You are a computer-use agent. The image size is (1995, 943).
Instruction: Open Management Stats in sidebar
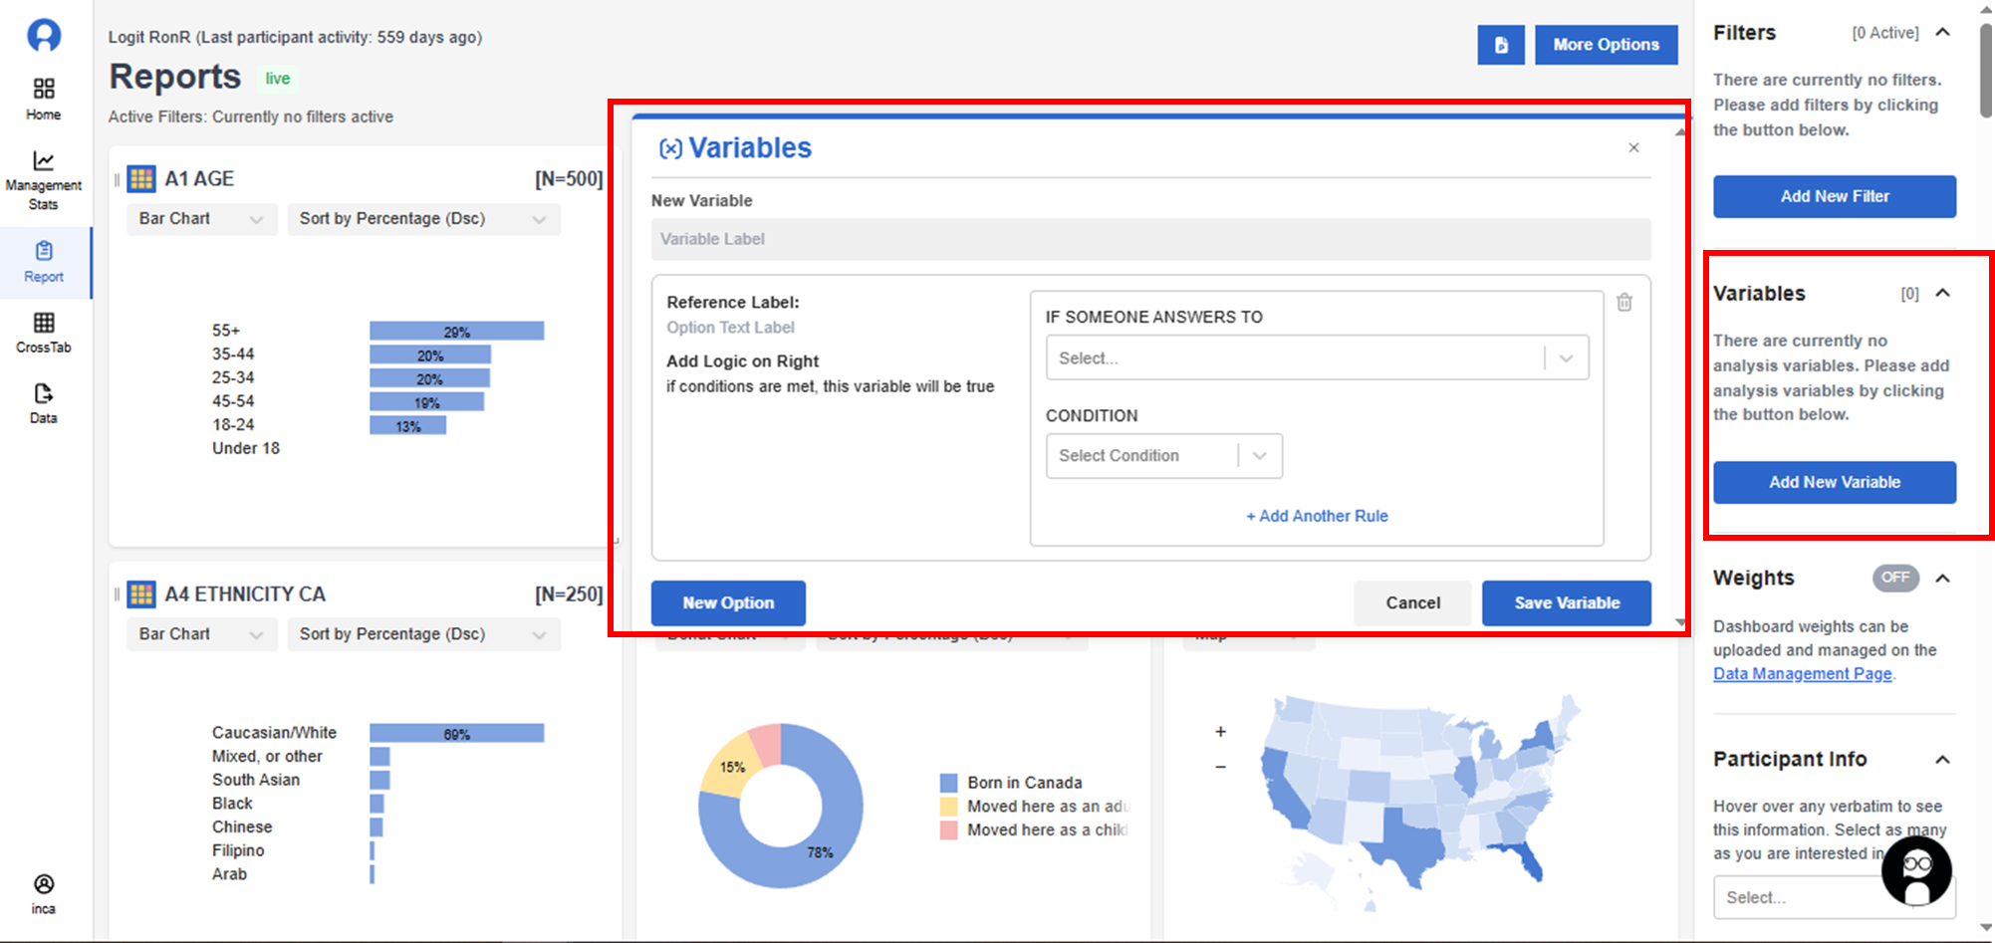(x=44, y=179)
